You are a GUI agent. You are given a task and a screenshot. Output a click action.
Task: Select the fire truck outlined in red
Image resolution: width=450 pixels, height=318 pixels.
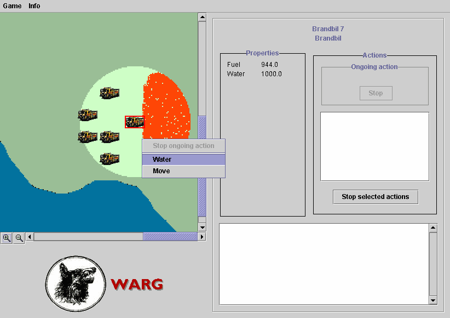click(134, 122)
